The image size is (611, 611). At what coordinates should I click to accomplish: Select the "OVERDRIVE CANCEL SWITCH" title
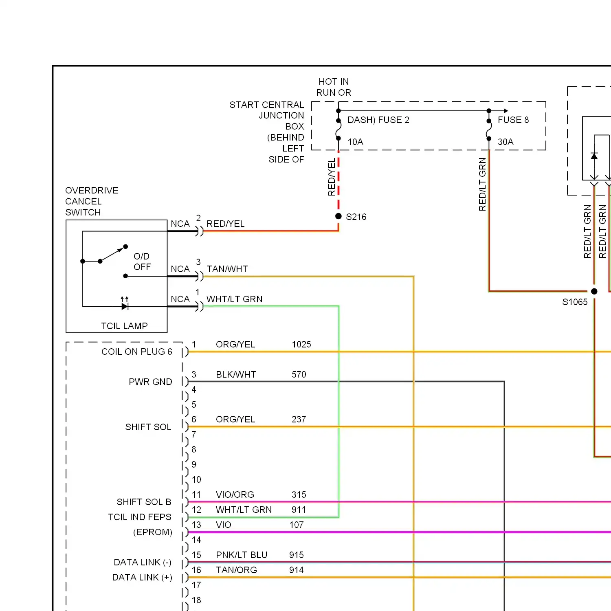click(92, 201)
